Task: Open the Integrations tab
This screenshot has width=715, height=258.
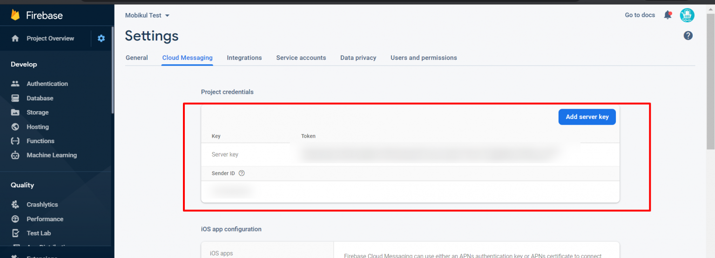Action: tap(244, 58)
